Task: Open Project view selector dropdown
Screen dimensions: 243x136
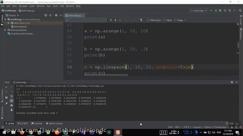Action: coord(13,15)
